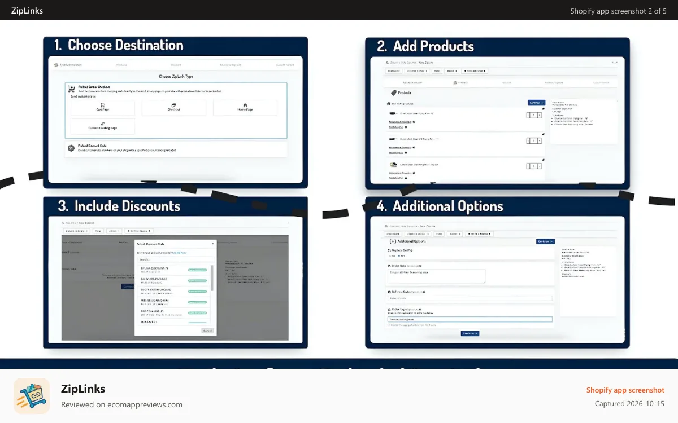This screenshot has height=423, width=678.
Task: Click the edit pencil icon for the 12" Frying Pan
Action: tap(544, 109)
